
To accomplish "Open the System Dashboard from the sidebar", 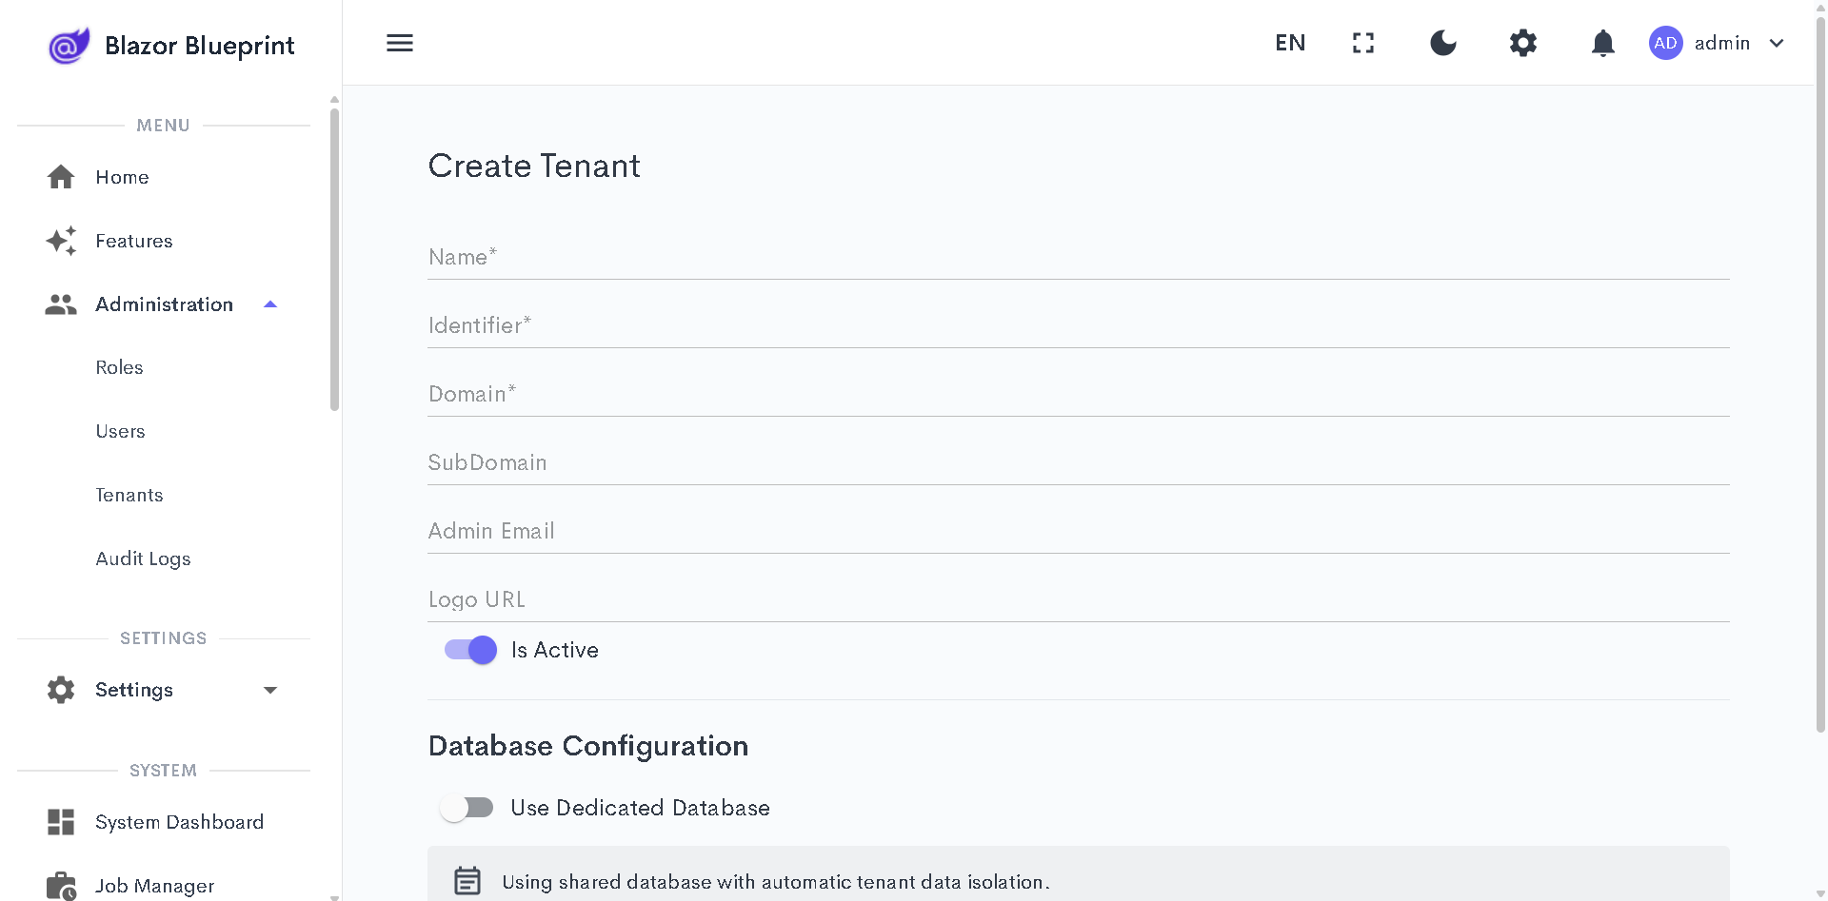I will click(179, 822).
